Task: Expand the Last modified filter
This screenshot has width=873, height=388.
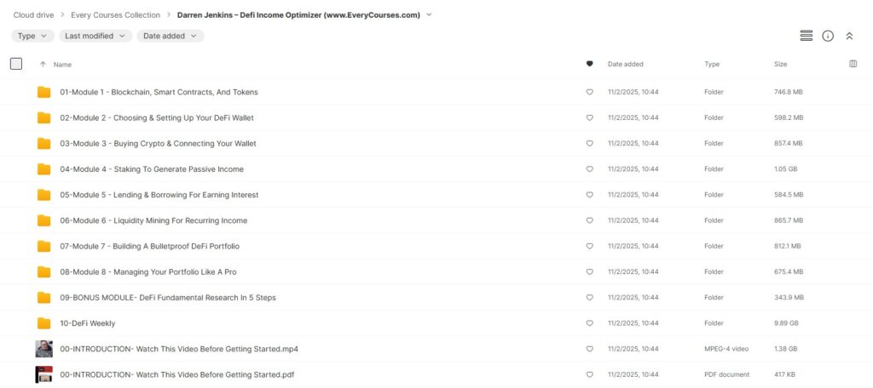Action: coord(95,36)
